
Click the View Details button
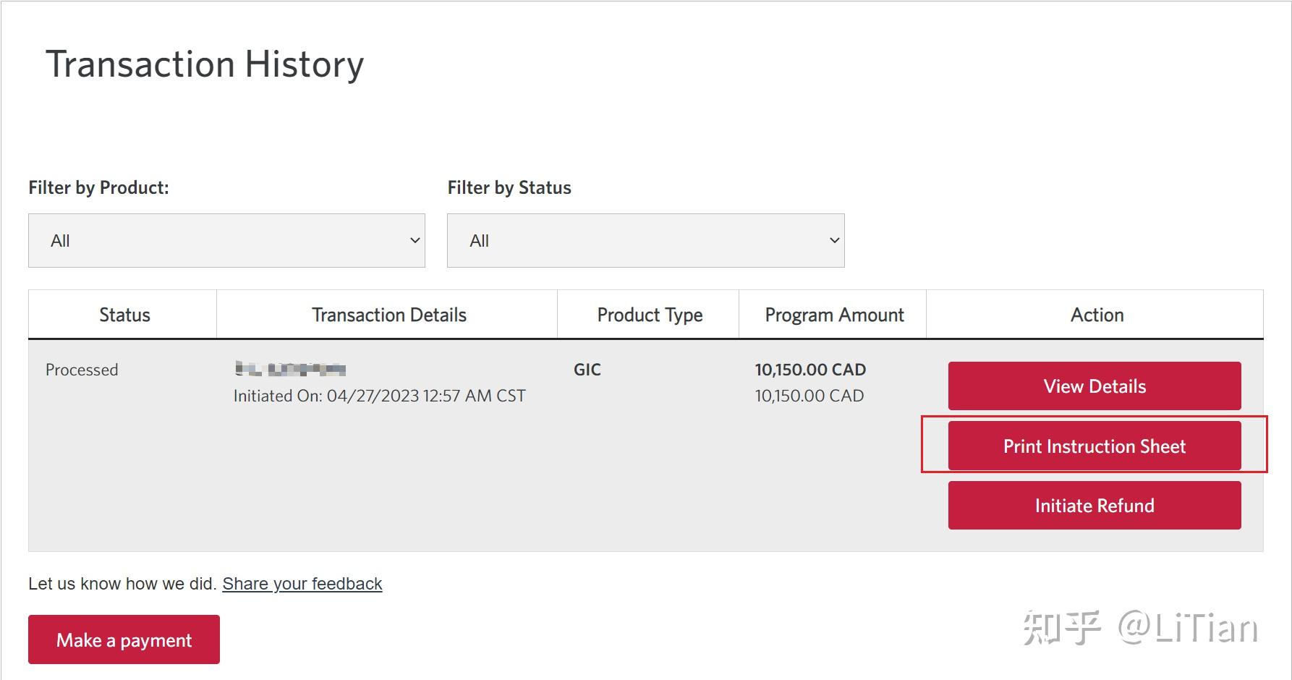pyautogui.click(x=1094, y=386)
